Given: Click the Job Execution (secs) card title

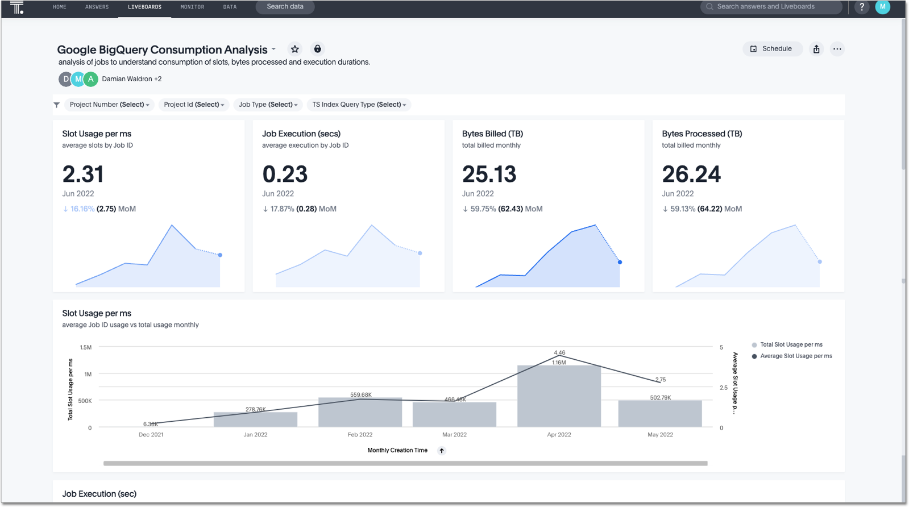Looking at the screenshot, I should tap(301, 134).
